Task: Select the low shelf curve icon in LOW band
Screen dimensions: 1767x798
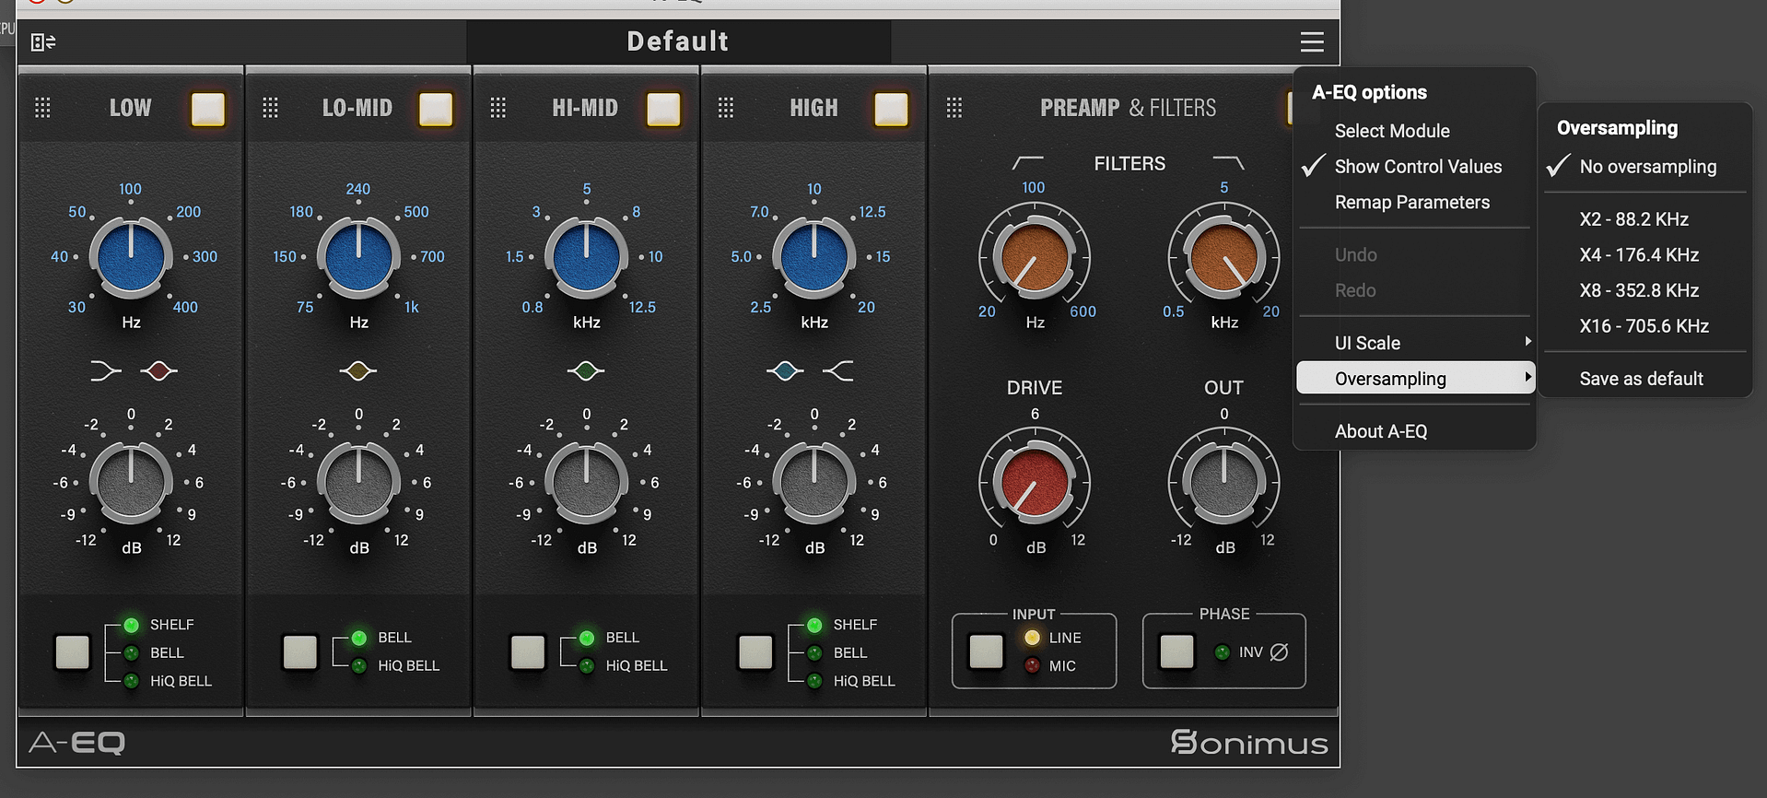Action: 105,370
